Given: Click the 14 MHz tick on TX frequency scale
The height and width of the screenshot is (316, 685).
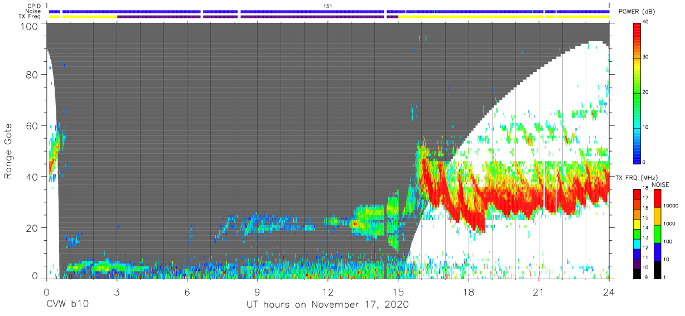Looking at the screenshot, I should coord(646,228).
